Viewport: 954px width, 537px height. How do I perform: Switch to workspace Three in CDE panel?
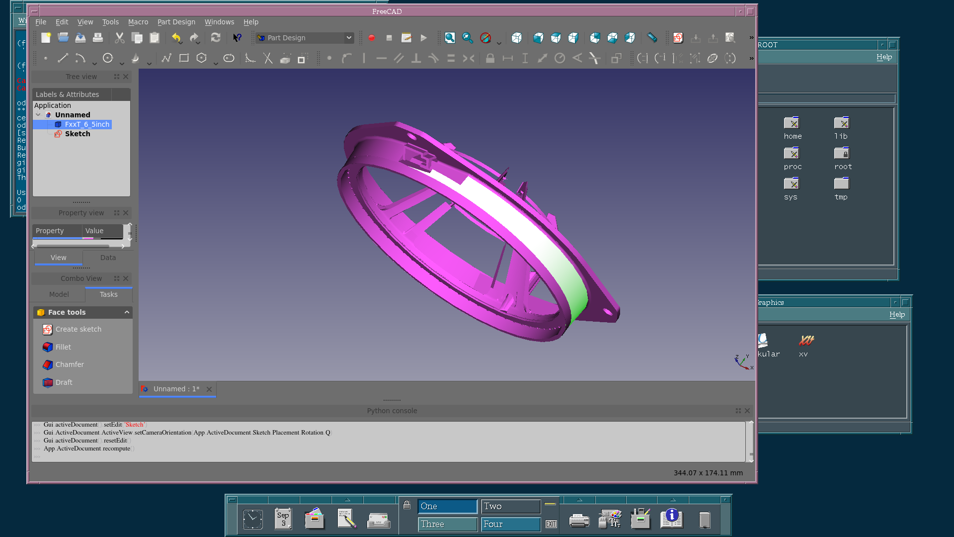pos(448,524)
